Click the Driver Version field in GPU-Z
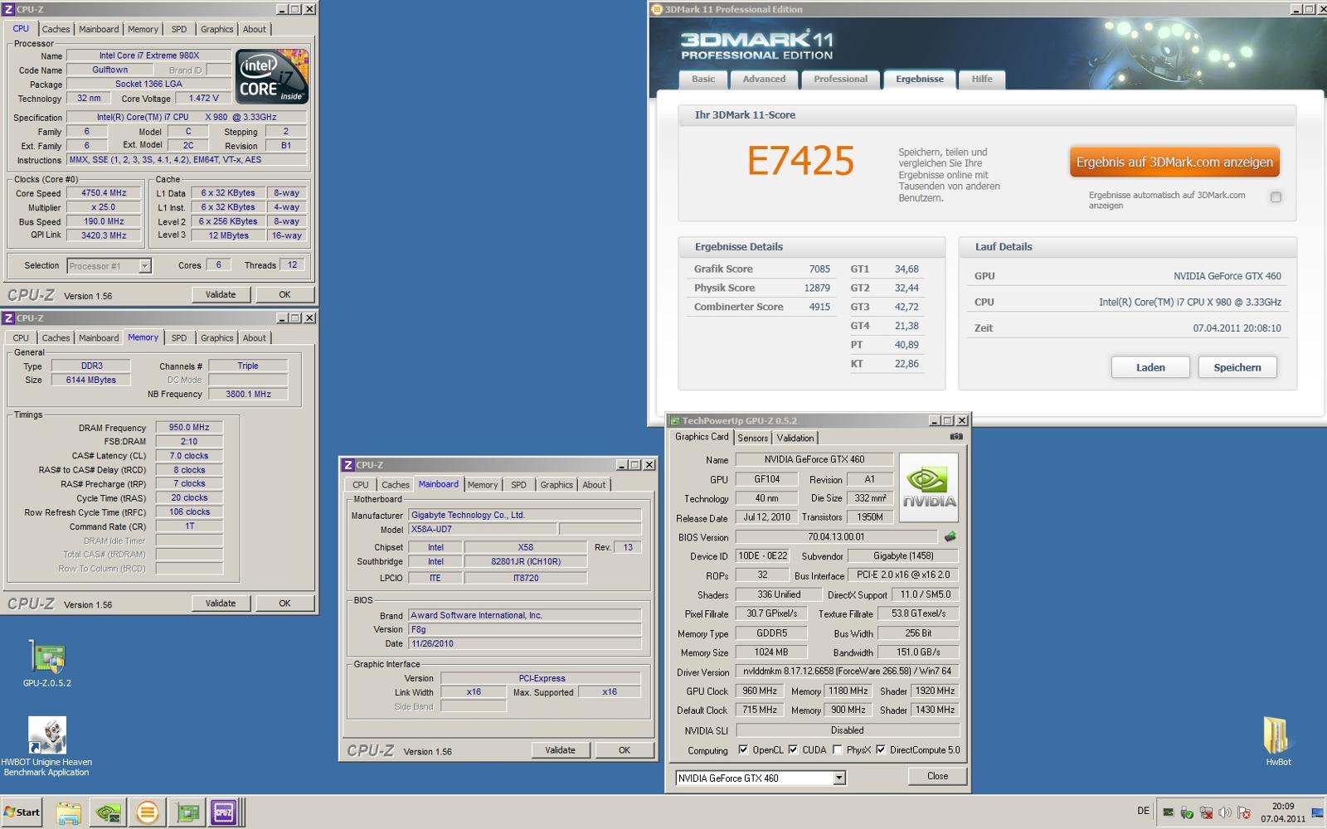Image resolution: width=1327 pixels, height=829 pixels. [x=847, y=671]
